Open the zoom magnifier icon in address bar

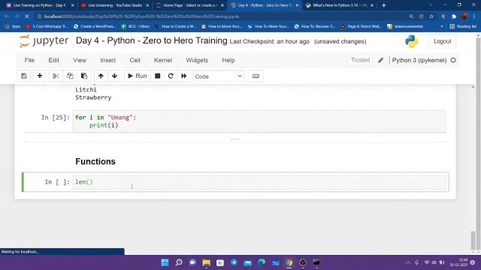coord(411,16)
